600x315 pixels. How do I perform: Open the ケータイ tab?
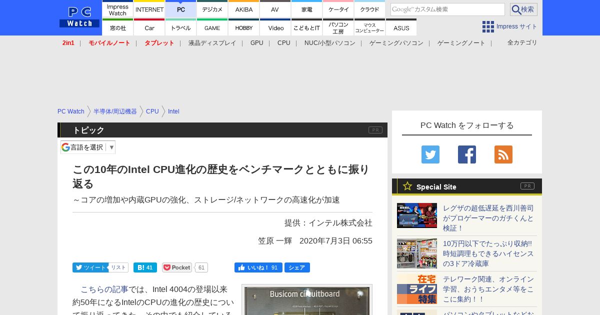338,9
